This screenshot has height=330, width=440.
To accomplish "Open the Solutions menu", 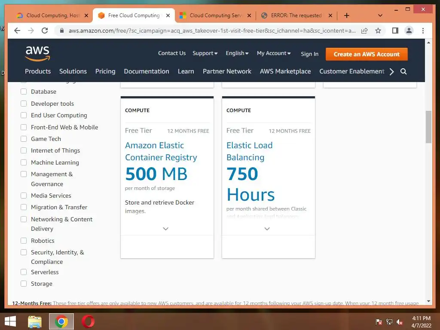I will (73, 72).
